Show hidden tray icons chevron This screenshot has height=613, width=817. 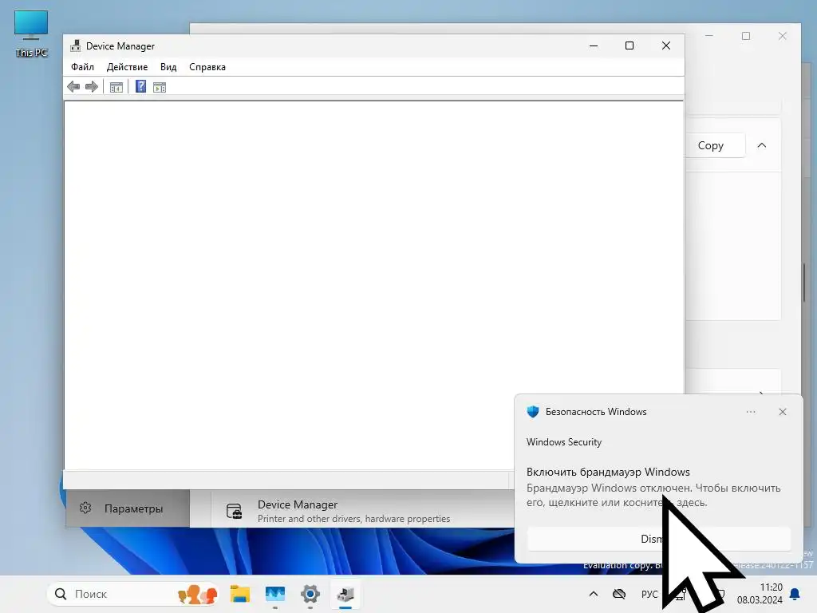tap(594, 594)
